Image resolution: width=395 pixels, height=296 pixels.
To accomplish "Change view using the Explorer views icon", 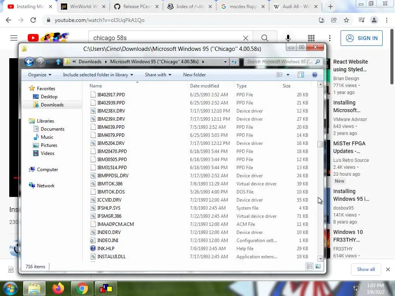I will pos(279,75).
